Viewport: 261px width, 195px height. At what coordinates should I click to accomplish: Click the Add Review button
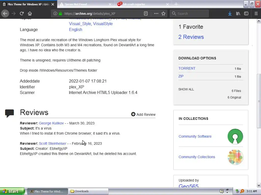coord(143,115)
